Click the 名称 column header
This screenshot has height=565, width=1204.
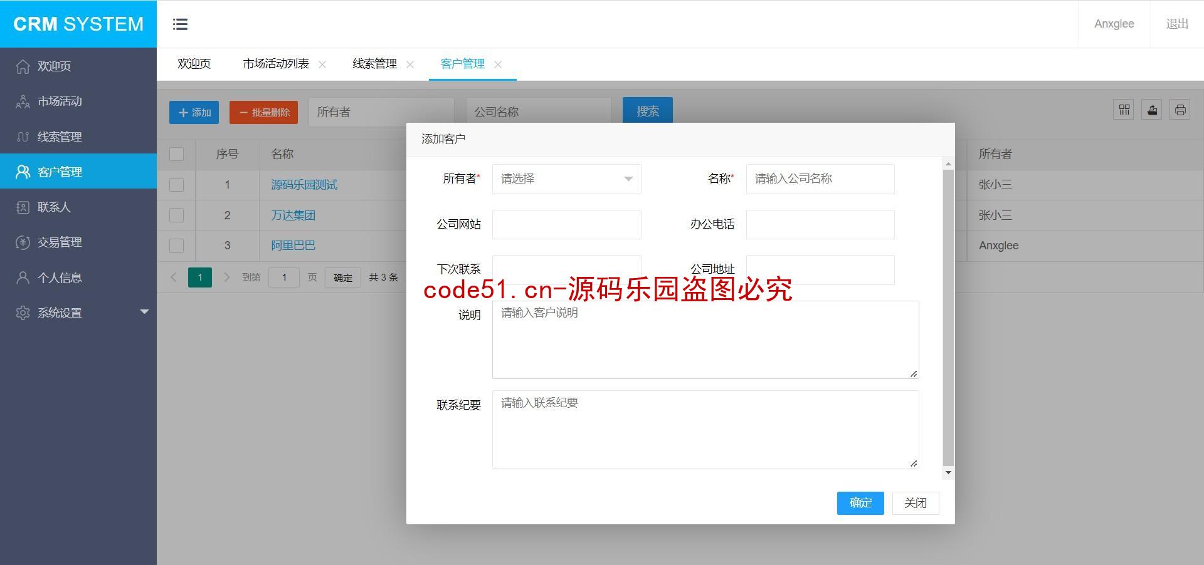282,154
